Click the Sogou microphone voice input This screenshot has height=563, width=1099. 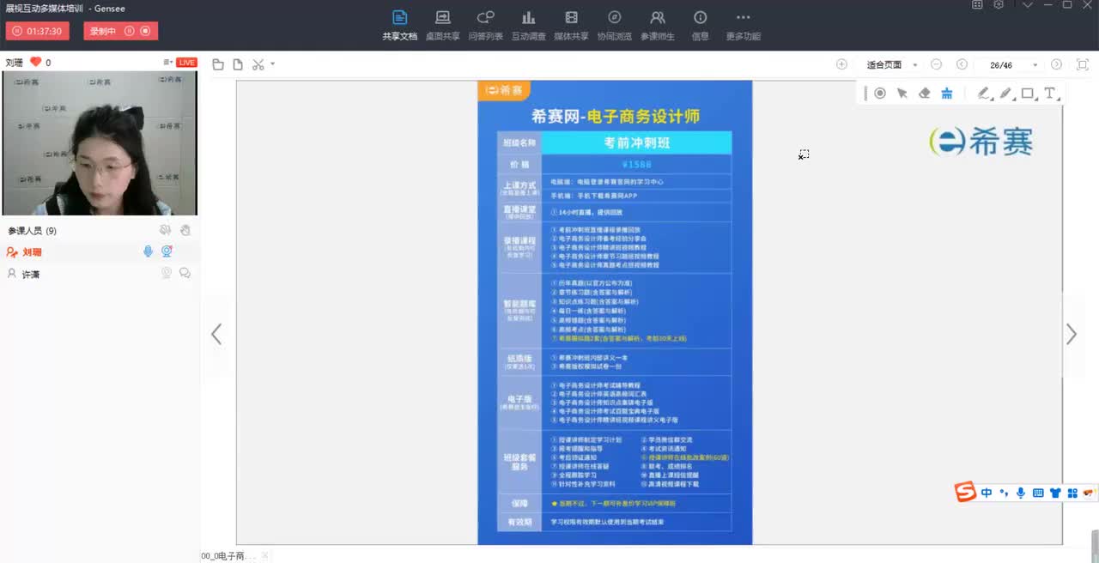pyautogui.click(x=1021, y=493)
